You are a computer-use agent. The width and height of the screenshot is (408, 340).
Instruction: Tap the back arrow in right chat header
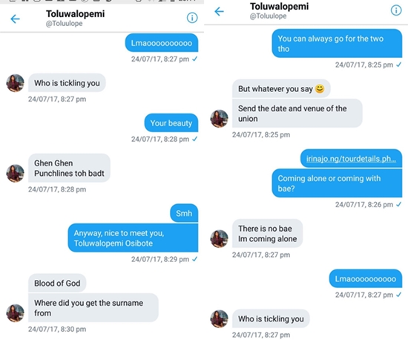[219, 11]
